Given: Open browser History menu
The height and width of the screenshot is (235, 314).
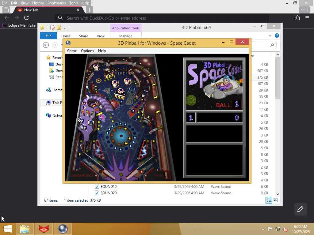Looking at the screenshot, I should (x=38, y=3).
